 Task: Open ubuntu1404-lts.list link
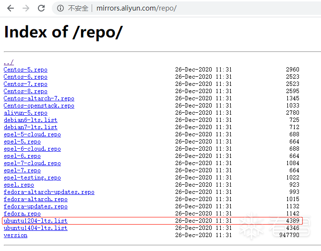coord(36,228)
